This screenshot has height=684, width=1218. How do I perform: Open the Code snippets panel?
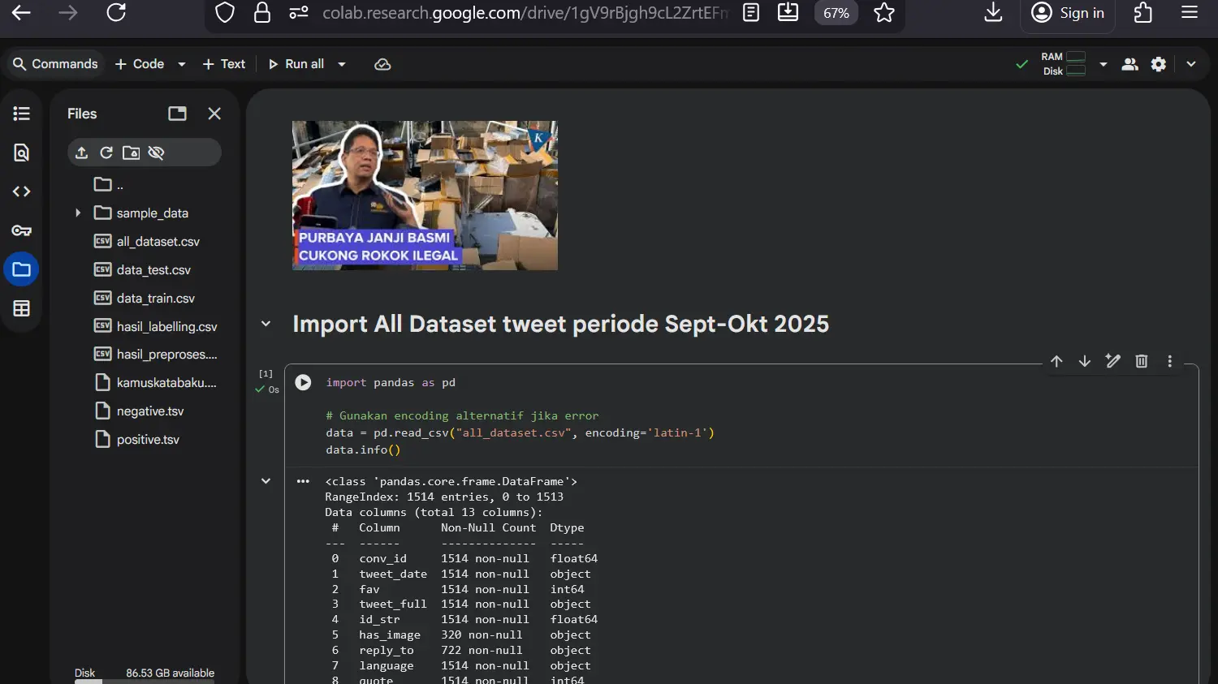(x=21, y=191)
